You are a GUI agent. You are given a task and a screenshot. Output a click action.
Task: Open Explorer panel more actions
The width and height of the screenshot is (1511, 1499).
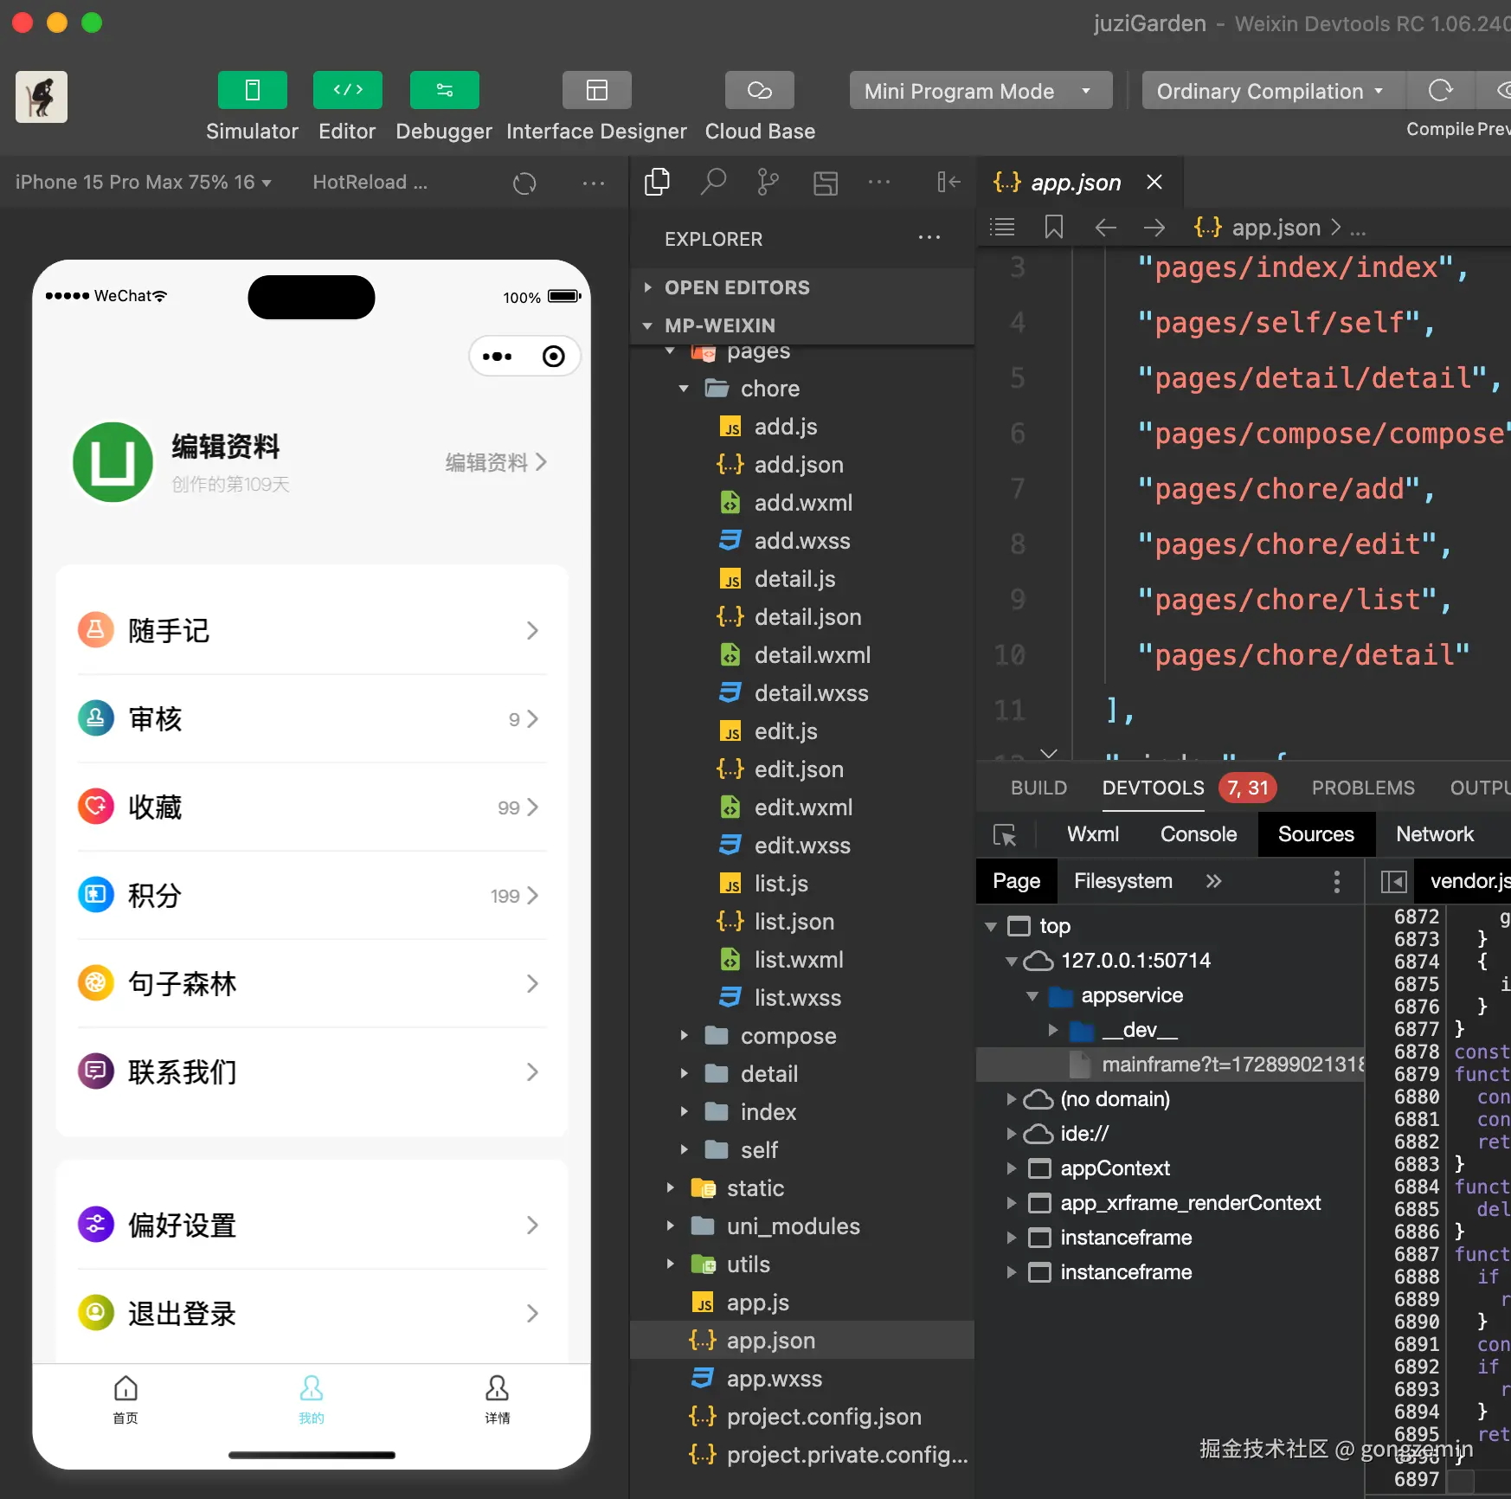pos(929,238)
